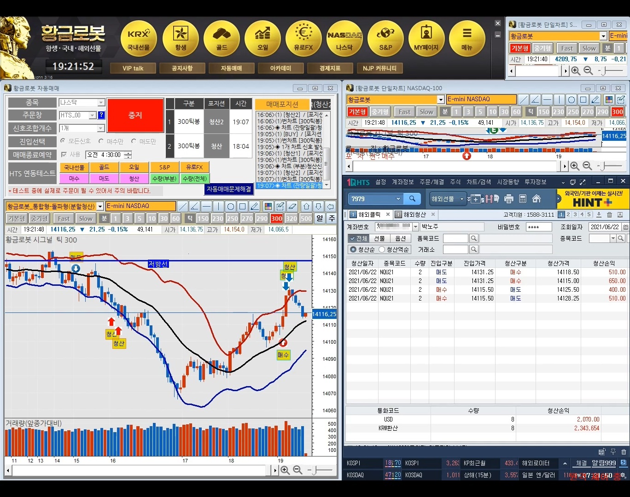
Task: Open the calculator icon in 1Q HTS toolbar
Action: point(523,199)
